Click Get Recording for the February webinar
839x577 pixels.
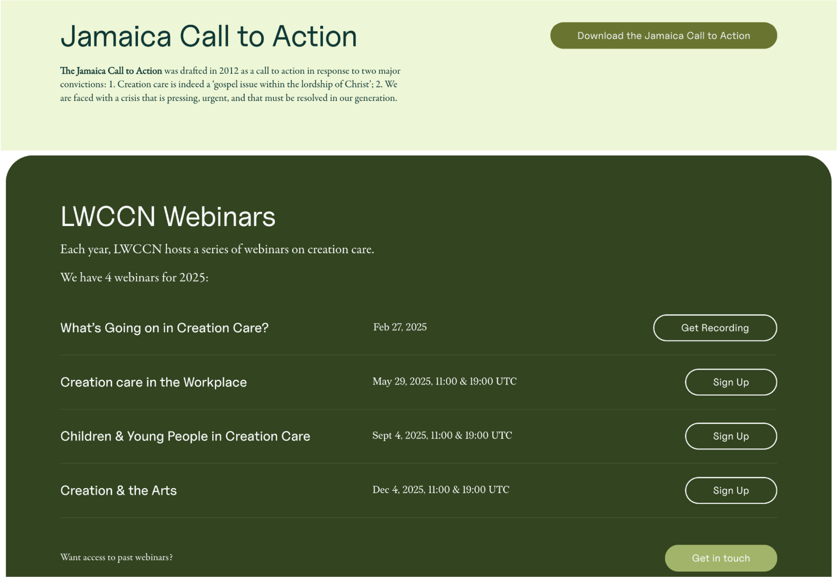click(x=715, y=327)
